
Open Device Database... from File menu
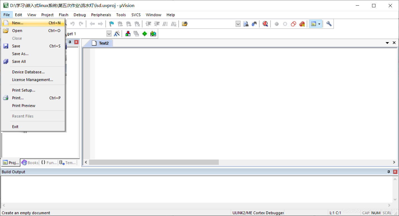33,72
